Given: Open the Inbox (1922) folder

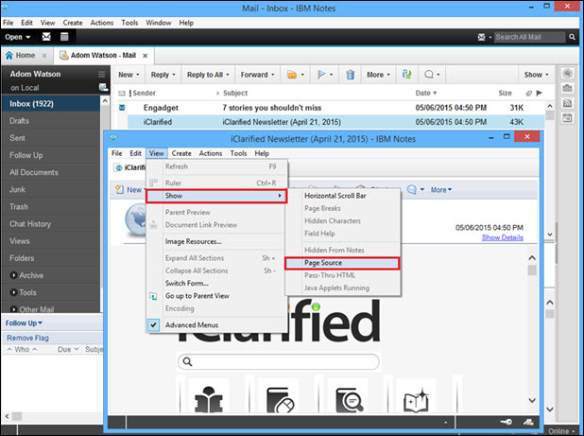Looking at the screenshot, I should (51, 104).
